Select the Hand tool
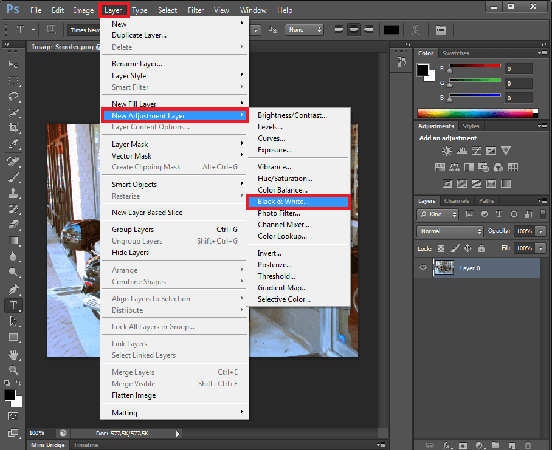This screenshot has width=552, height=450. pos(13,355)
